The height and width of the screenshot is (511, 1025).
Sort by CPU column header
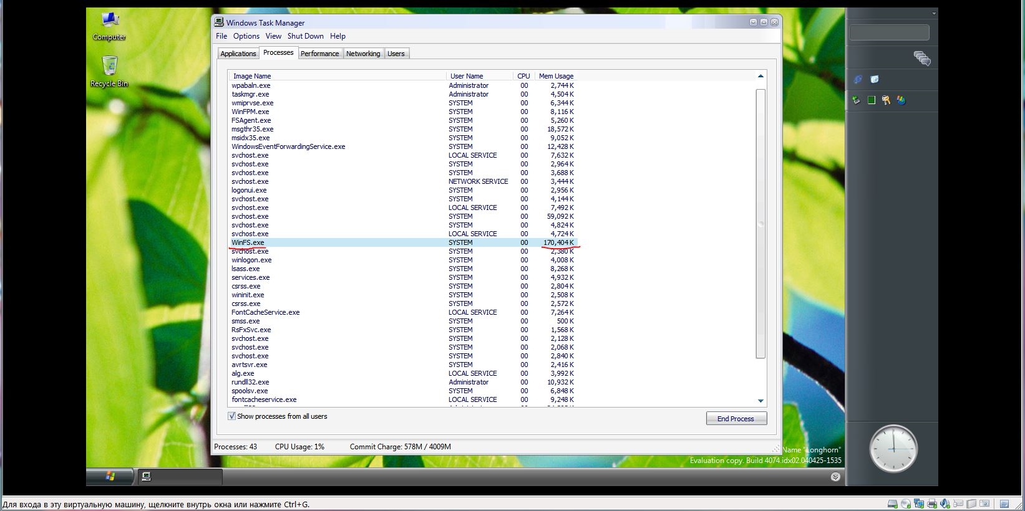[x=523, y=76]
